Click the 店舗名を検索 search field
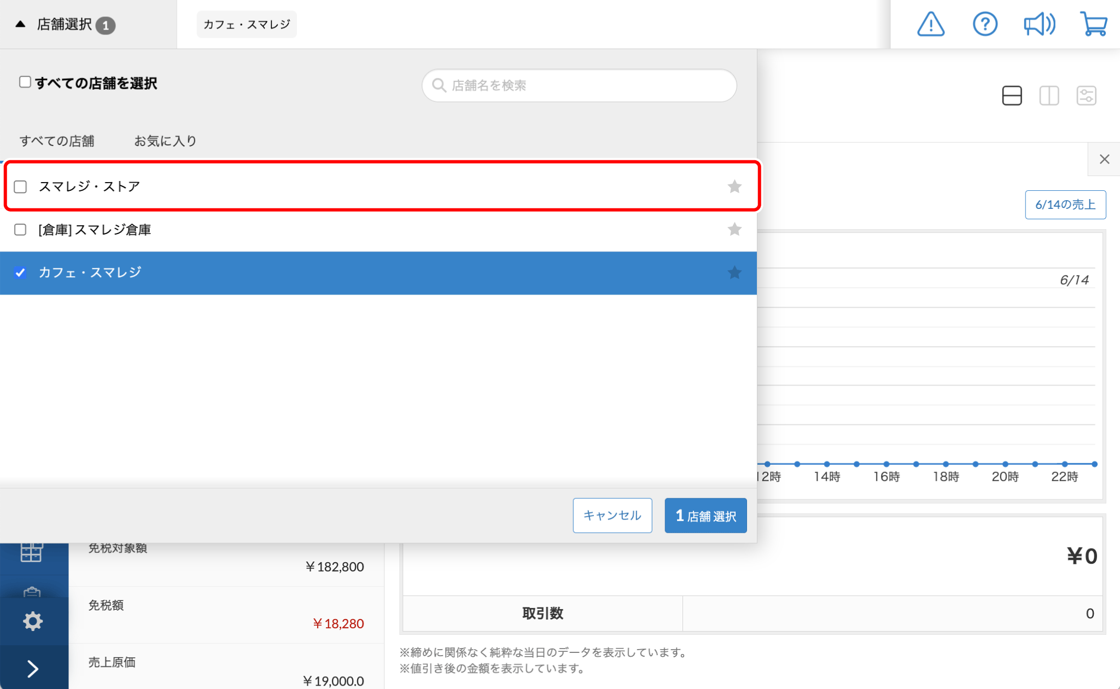 (580, 86)
